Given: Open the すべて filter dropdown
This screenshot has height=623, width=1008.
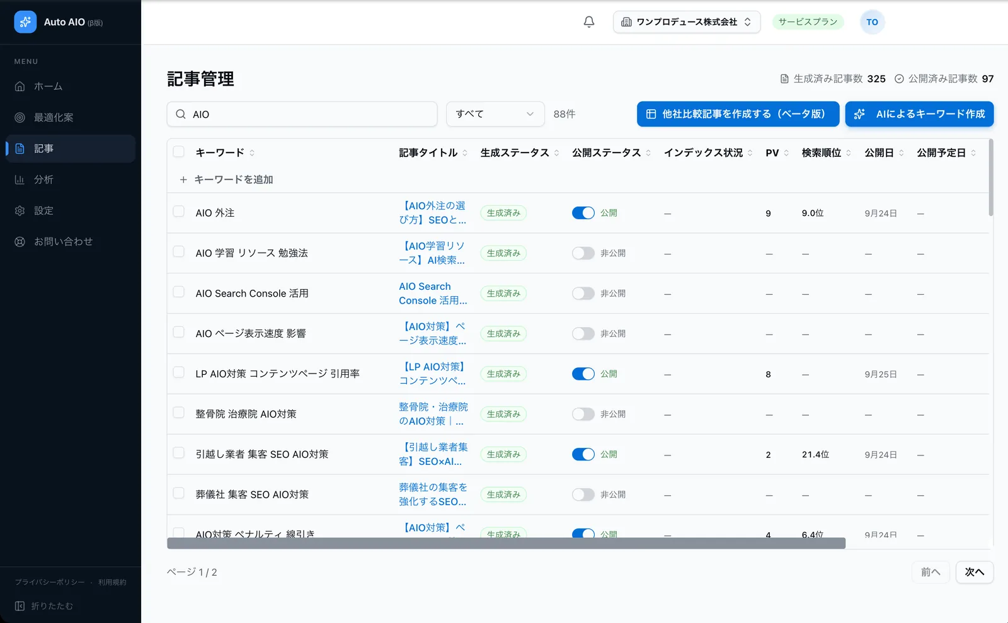Looking at the screenshot, I should pos(495,114).
